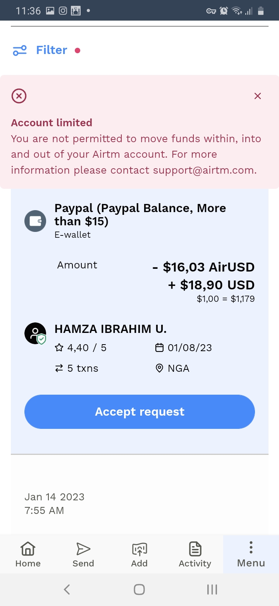Tap the NGA location pin
This screenshot has width=279, height=606.
[x=159, y=368]
